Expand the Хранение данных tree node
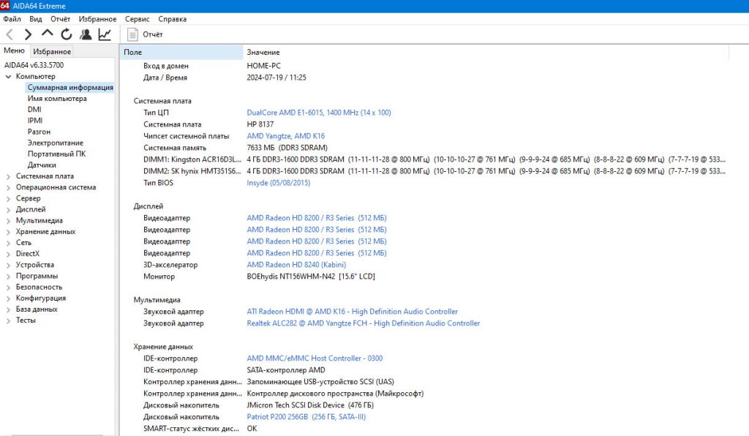 (x=8, y=232)
